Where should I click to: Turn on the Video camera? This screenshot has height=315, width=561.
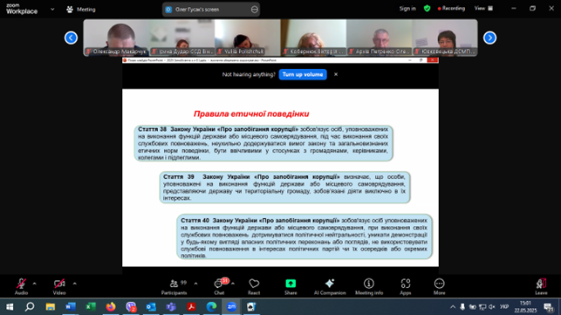tap(59, 287)
